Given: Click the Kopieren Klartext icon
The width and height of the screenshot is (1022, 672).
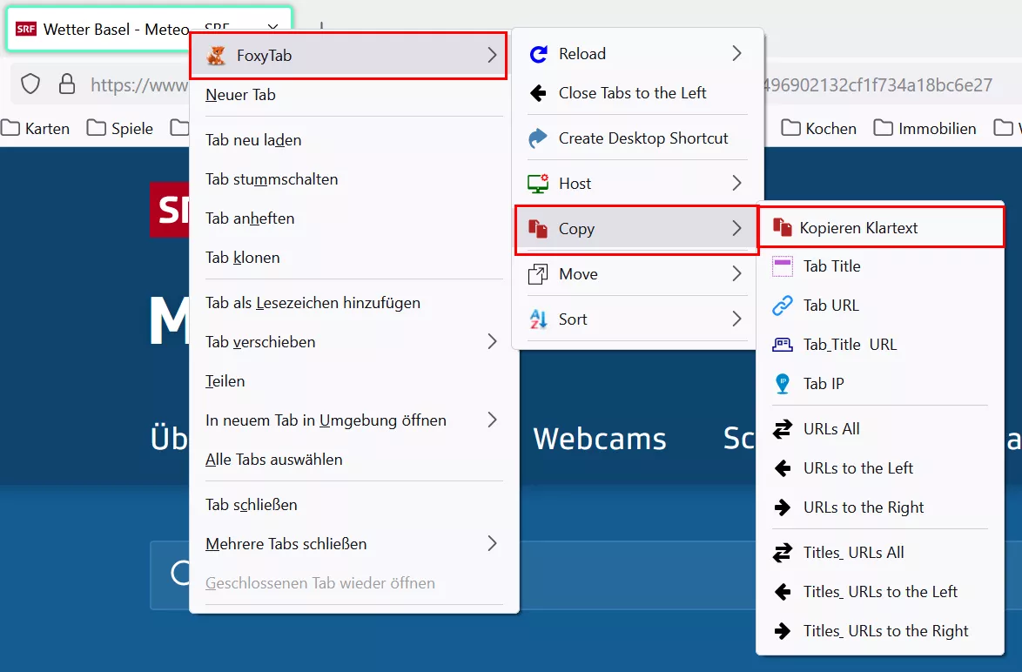Looking at the screenshot, I should [x=782, y=227].
